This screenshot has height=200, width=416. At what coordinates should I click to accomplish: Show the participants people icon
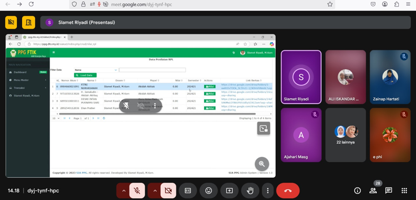(373, 191)
